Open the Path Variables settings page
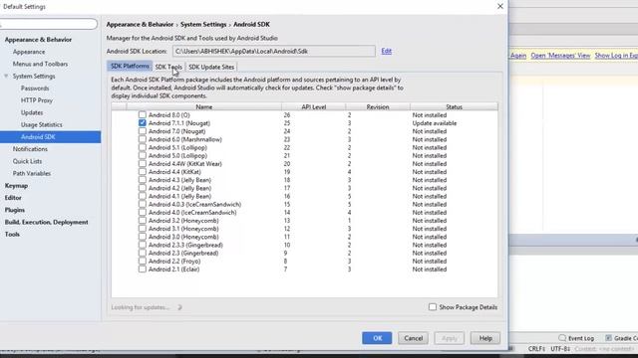 point(32,173)
